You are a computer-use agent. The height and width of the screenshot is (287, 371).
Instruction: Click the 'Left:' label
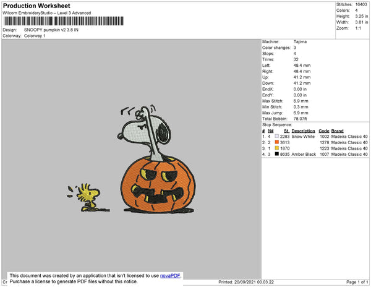tap(266, 66)
